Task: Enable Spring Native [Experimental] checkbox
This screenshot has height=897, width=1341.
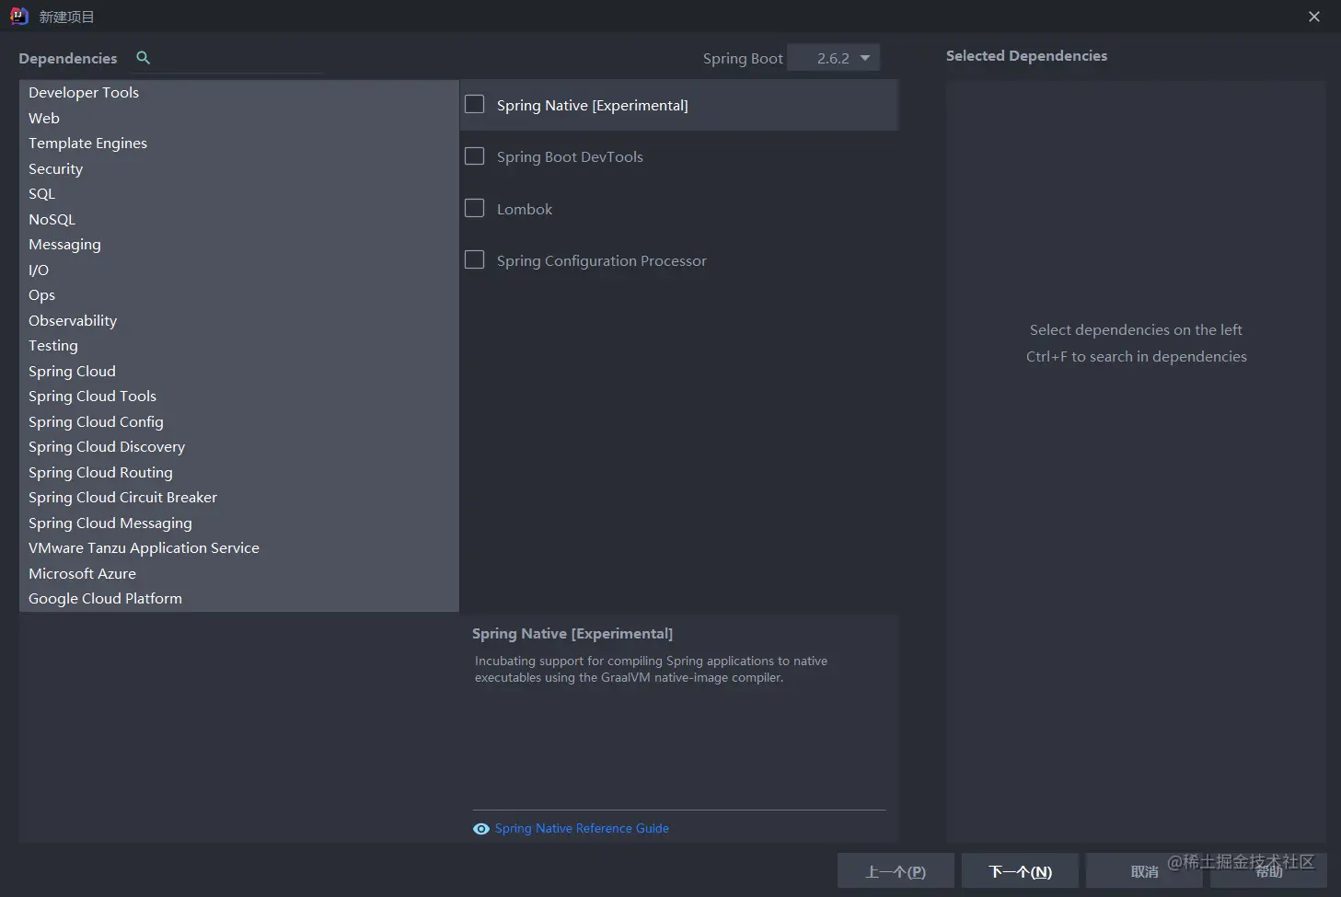Action: click(475, 105)
